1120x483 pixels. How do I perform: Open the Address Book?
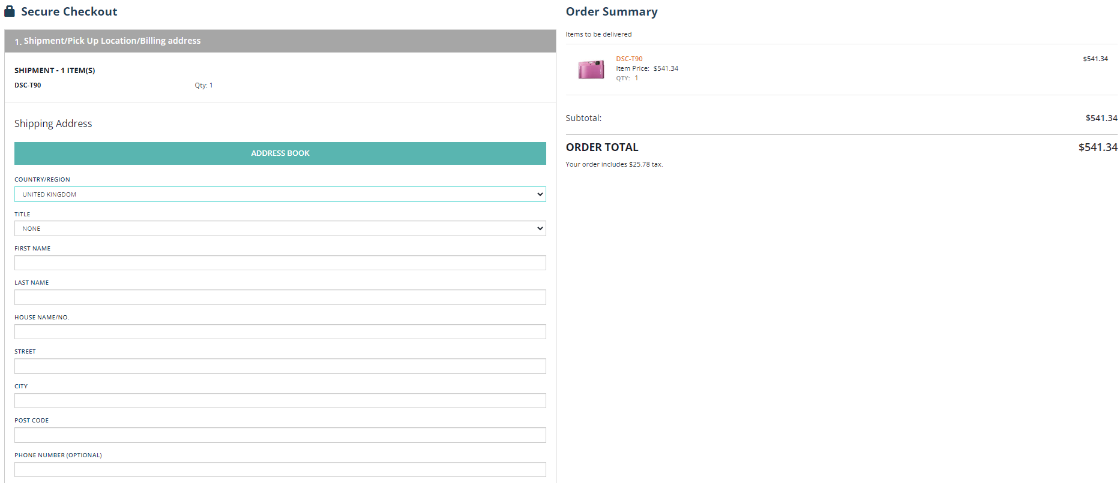coord(280,153)
